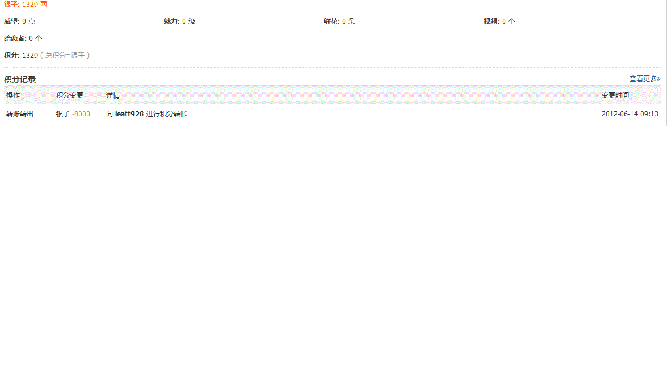Click the 向 leaff928 进行积分转帐 detail row
The width and height of the screenshot is (667, 378).
point(146,114)
